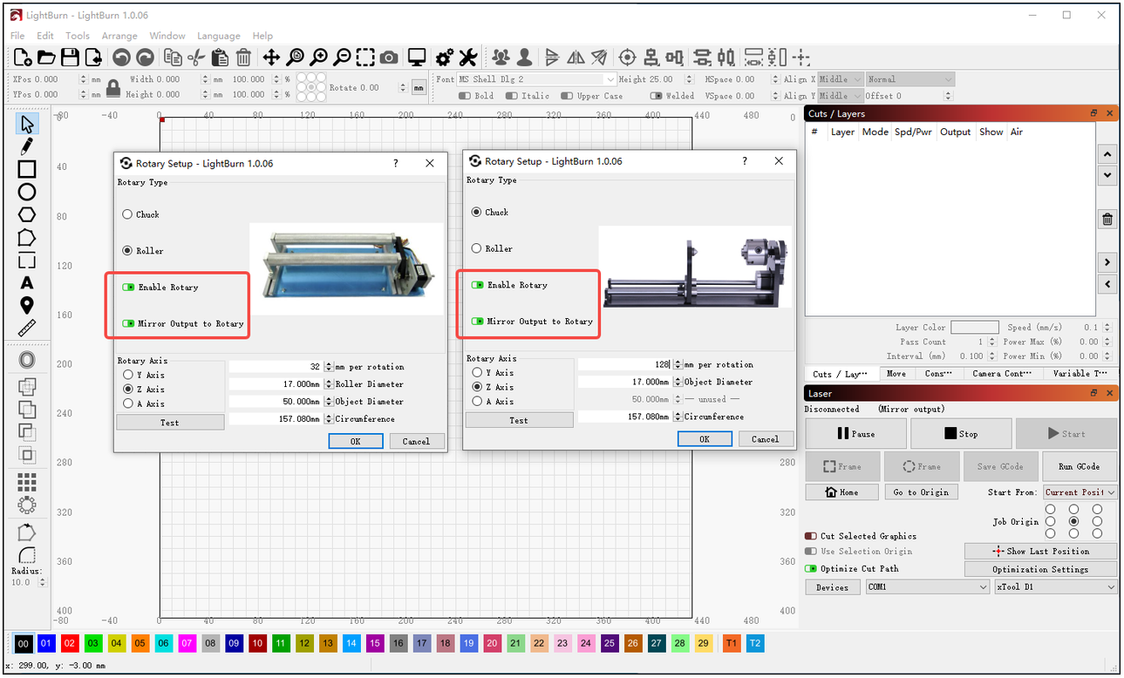Screen dimensions: 1124x678
Task: Choose the Ellipse drawing tool
Action: [27, 192]
